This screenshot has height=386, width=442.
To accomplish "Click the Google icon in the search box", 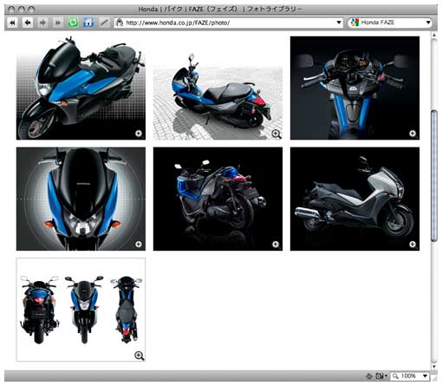I will pos(354,23).
